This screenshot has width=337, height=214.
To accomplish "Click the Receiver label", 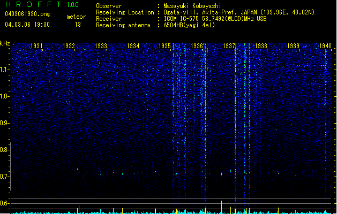I will pos(109,19).
